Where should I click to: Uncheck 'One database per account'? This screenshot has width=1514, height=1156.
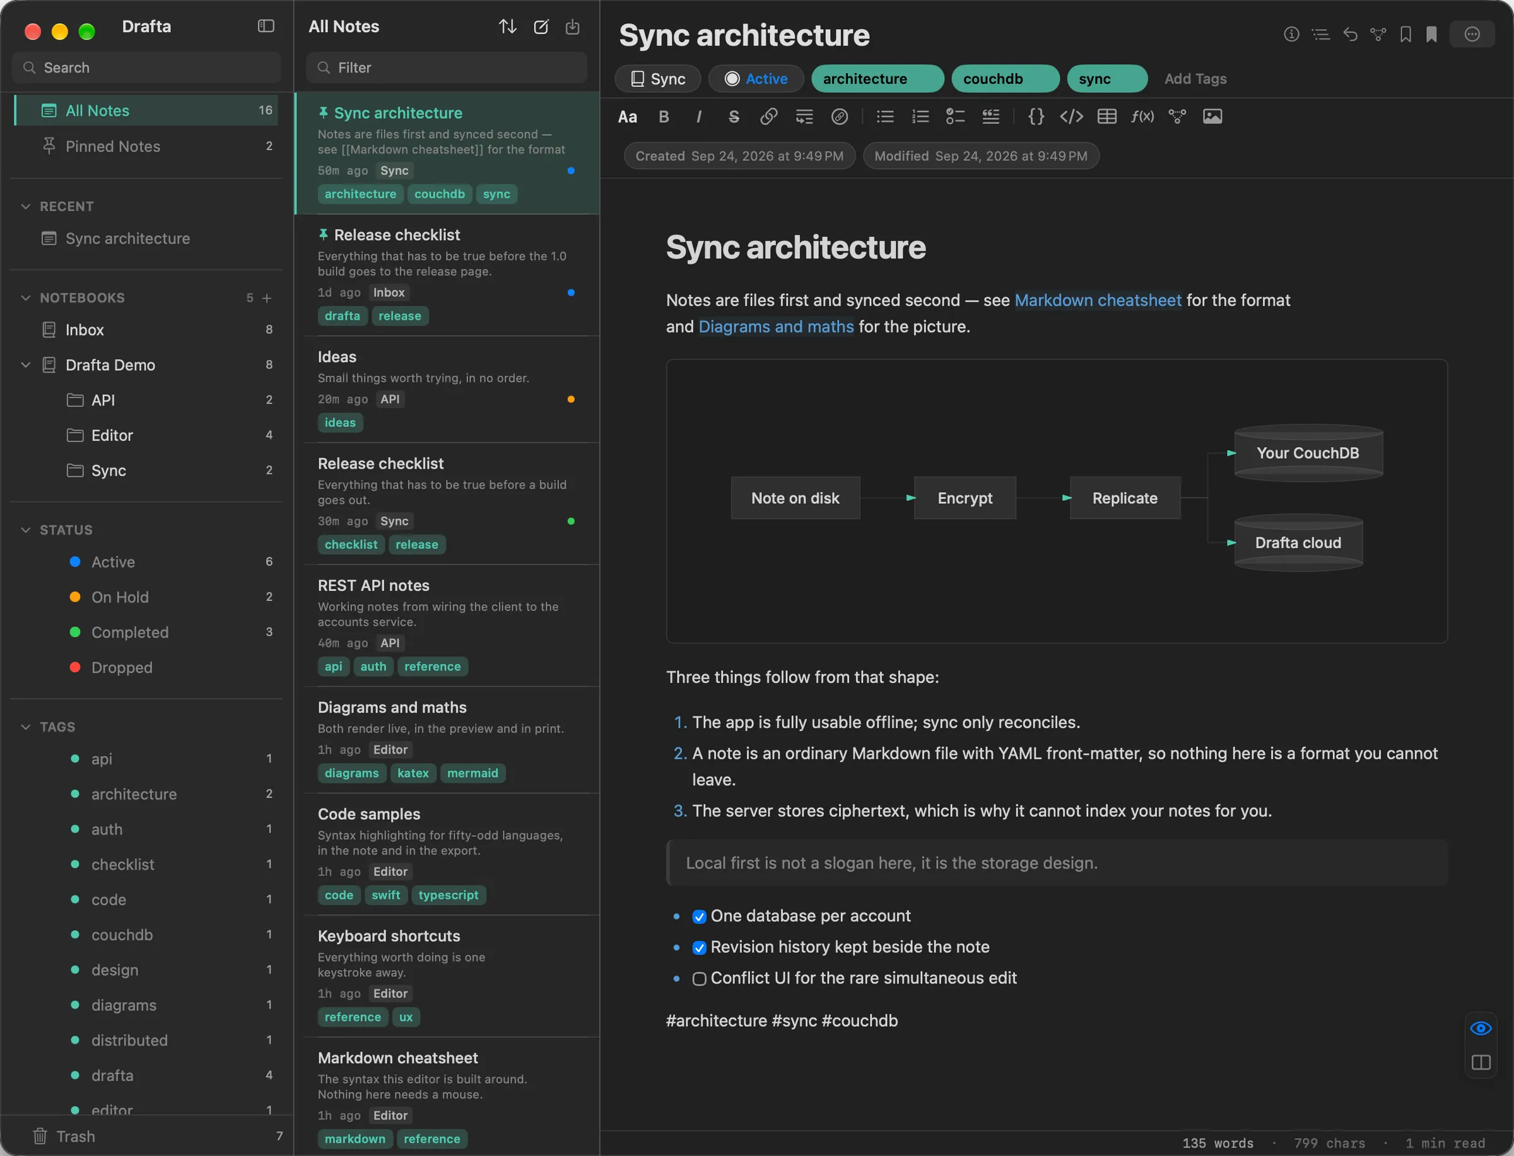[698, 916]
